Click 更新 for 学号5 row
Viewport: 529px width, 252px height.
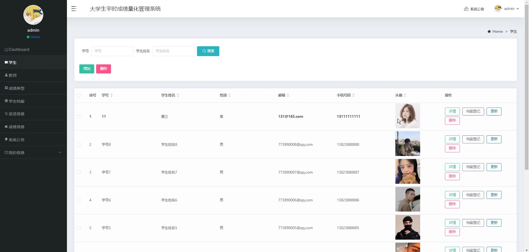(x=494, y=223)
